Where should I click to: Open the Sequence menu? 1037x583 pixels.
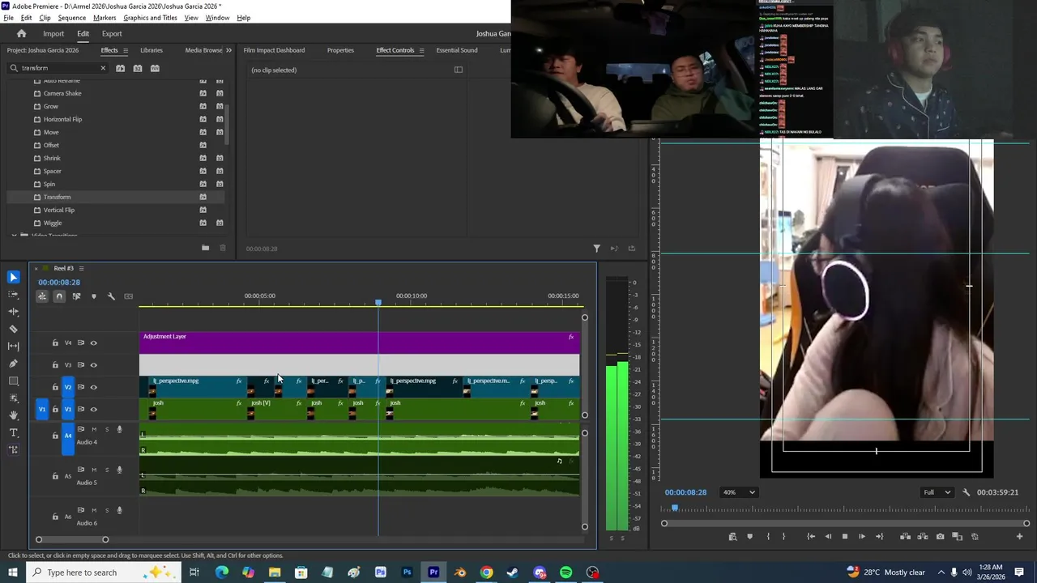[71, 18]
